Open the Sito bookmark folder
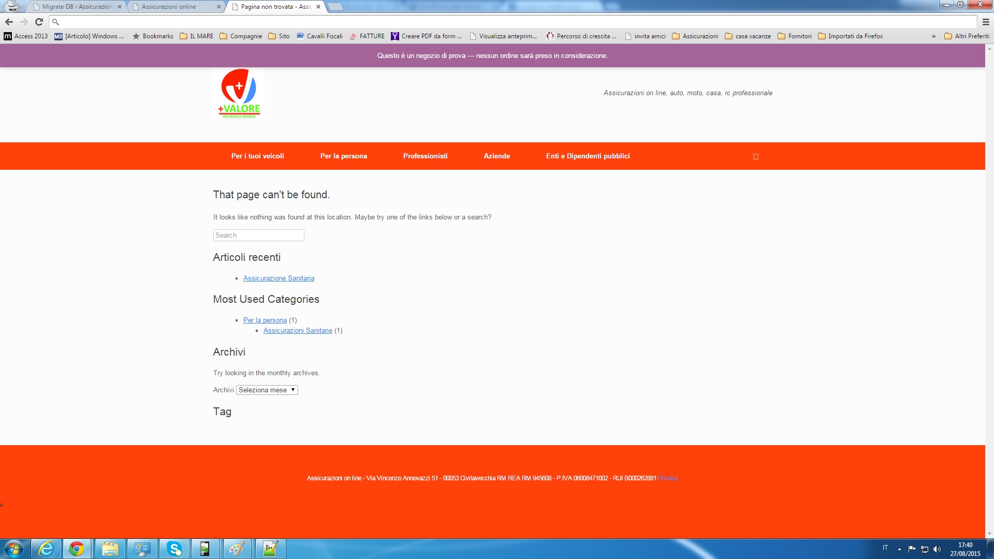This screenshot has width=994, height=559. tap(279, 36)
